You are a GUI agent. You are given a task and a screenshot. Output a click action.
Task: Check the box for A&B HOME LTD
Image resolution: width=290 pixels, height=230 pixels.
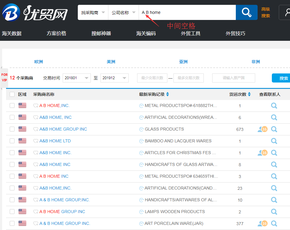pos(12,141)
